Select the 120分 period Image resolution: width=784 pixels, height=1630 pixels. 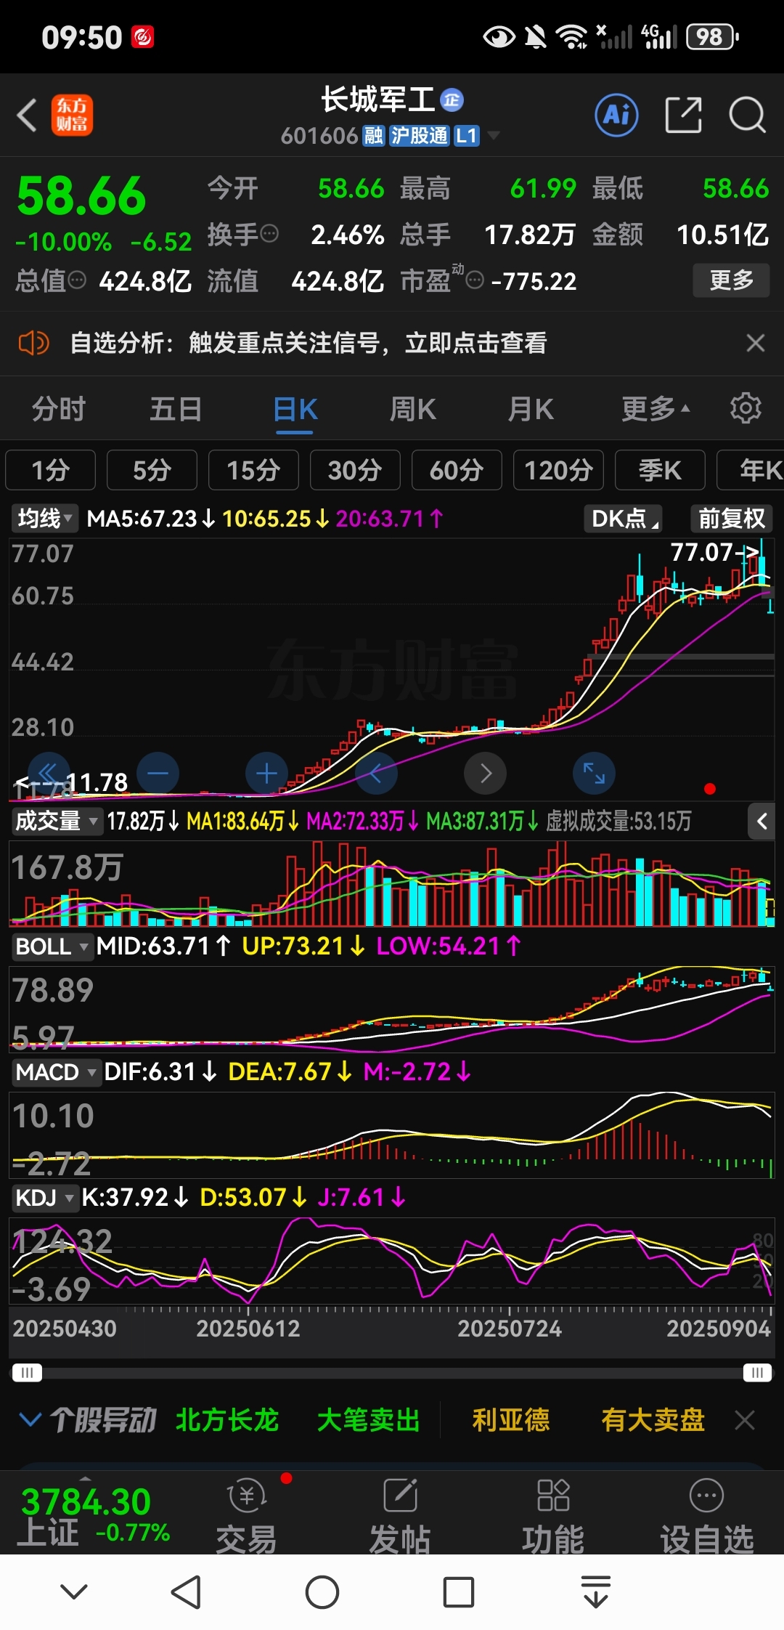click(x=558, y=470)
